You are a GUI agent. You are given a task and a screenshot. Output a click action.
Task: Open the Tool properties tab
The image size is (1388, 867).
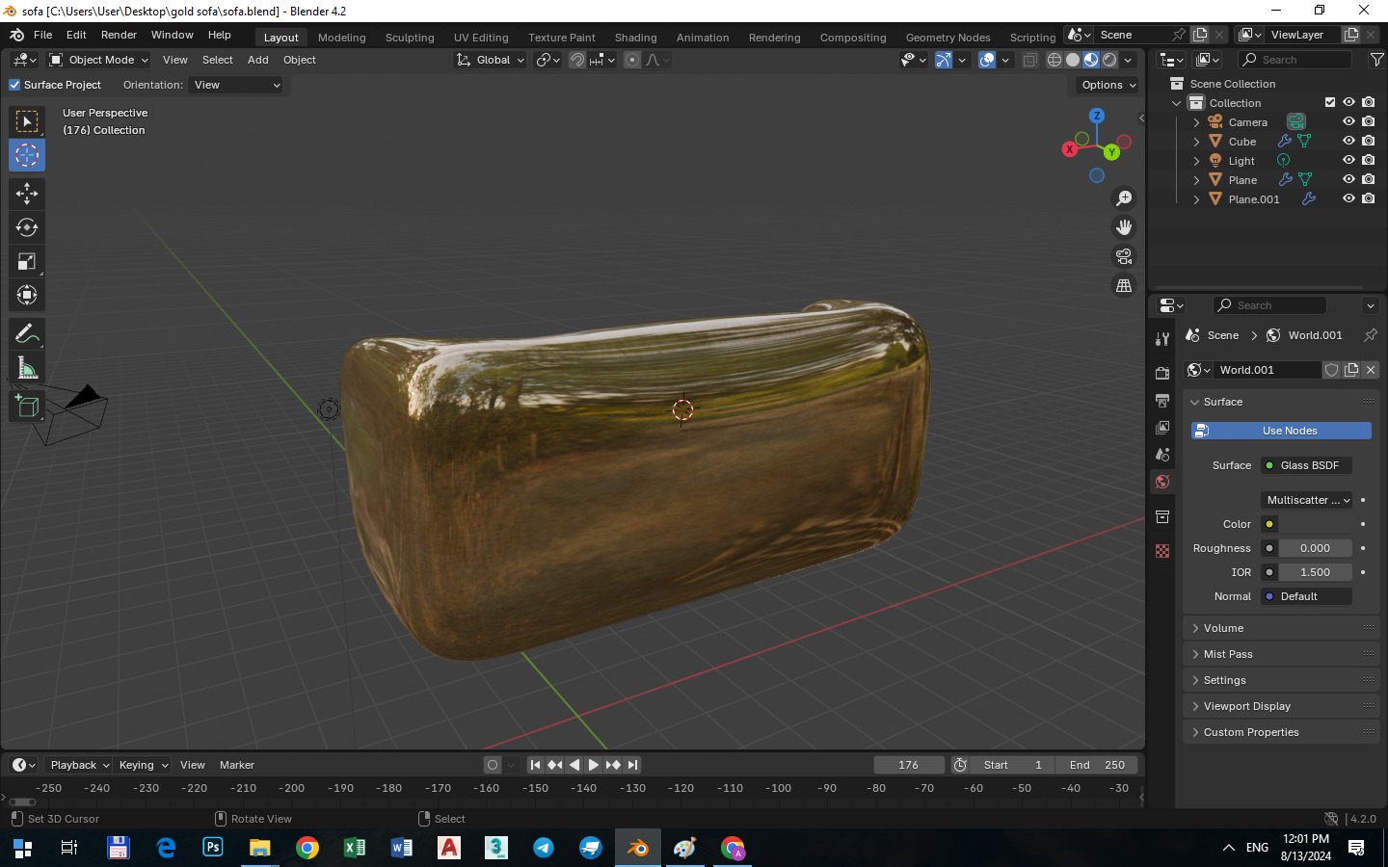tap(1162, 339)
